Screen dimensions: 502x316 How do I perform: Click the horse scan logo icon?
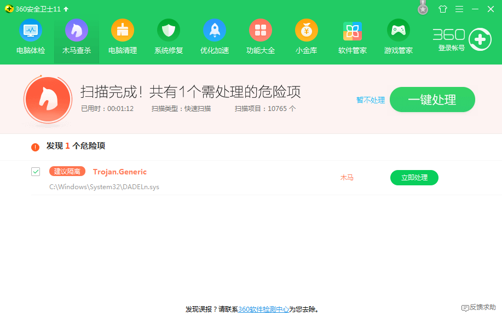pyautogui.click(x=47, y=99)
